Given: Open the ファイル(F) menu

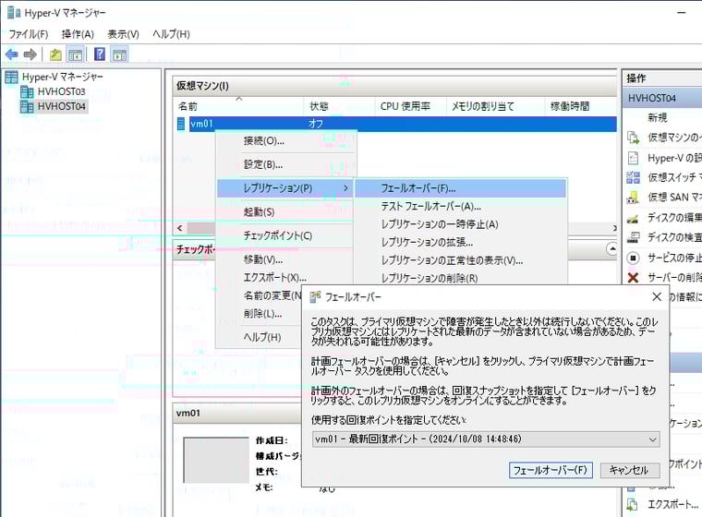Looking at the screenshot, I should tap(29, 34).
